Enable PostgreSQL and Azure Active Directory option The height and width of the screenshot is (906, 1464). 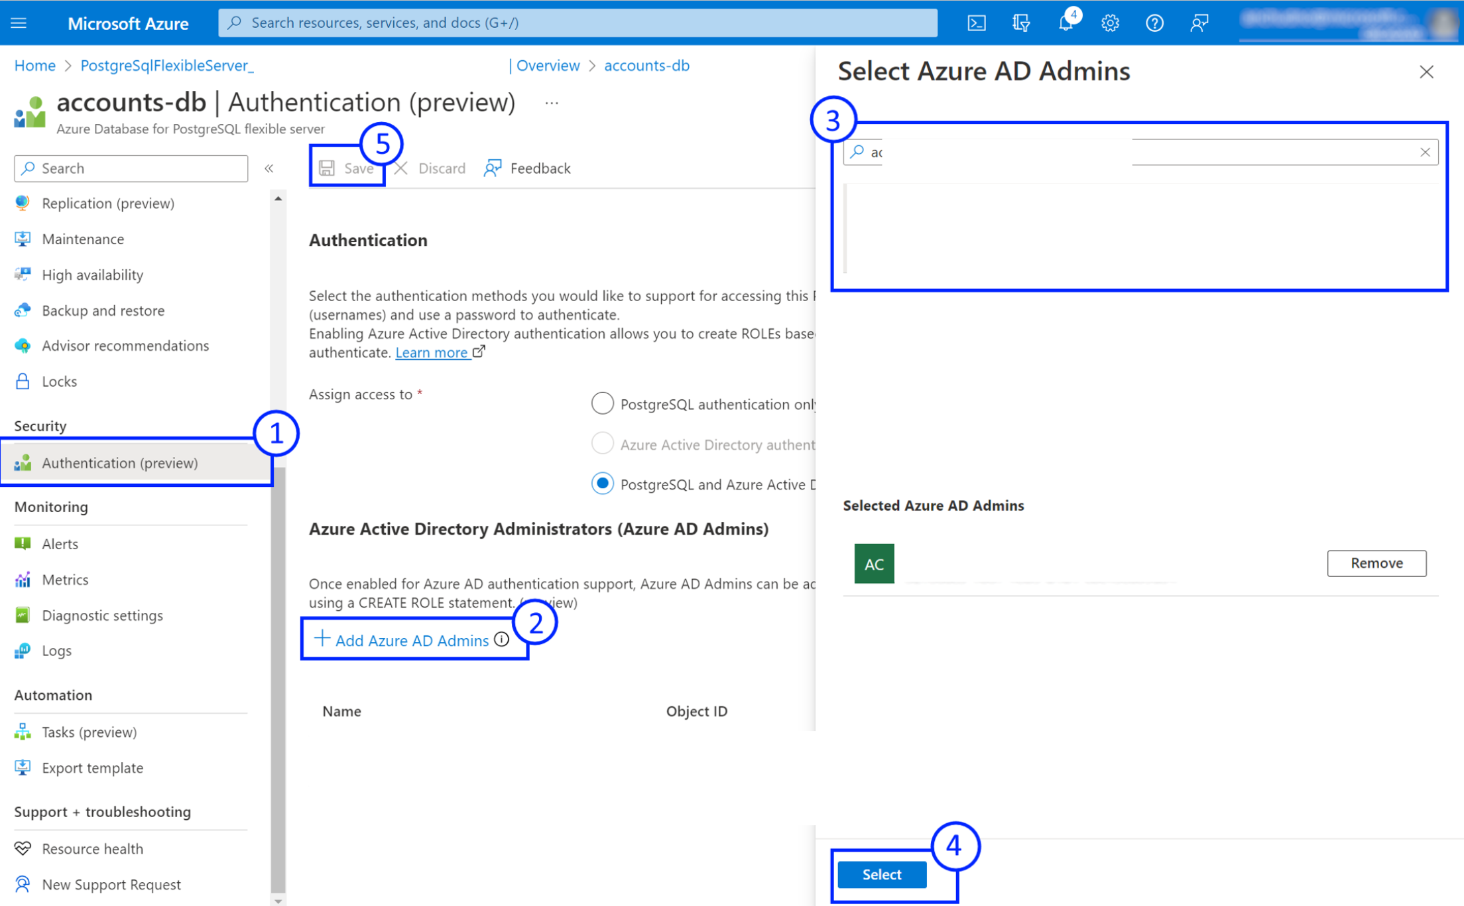tap(603, 484)
